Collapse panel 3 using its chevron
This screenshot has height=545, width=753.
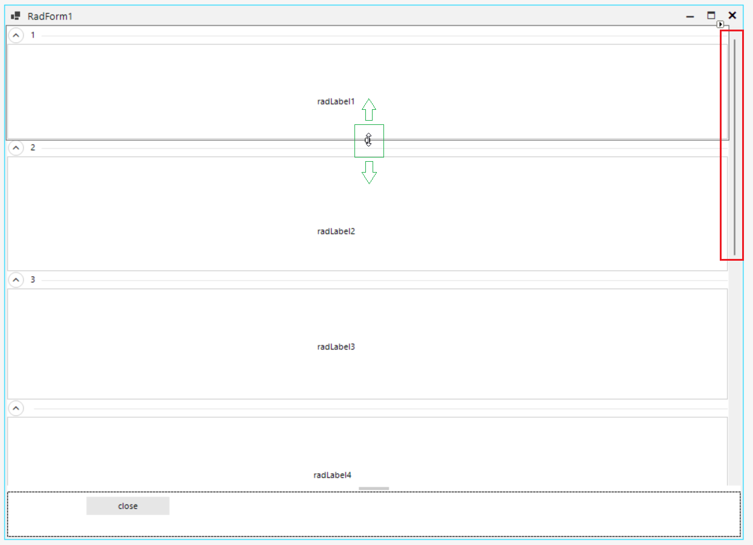point(16,280)
